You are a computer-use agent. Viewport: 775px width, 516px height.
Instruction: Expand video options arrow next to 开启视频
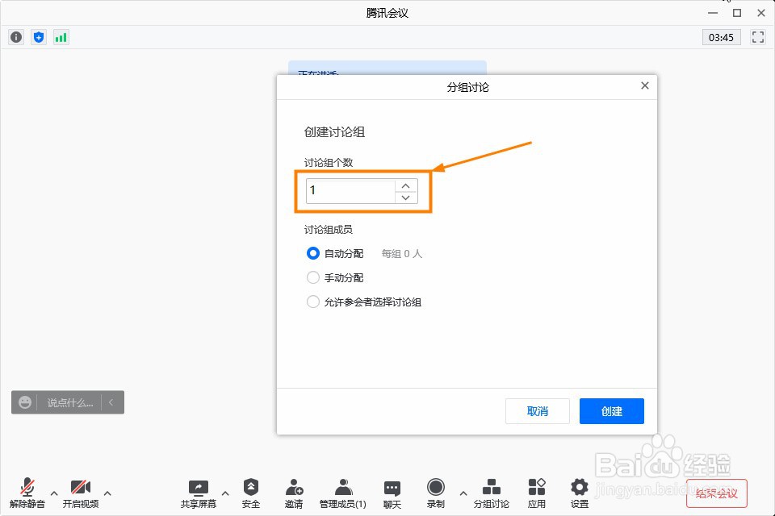[107, 493]
